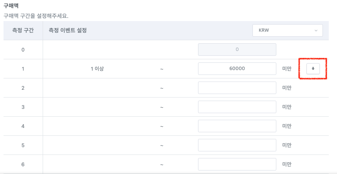Focus the empty amount field in row 5
This screenshot has width=337, height=174.
point(237,145)
